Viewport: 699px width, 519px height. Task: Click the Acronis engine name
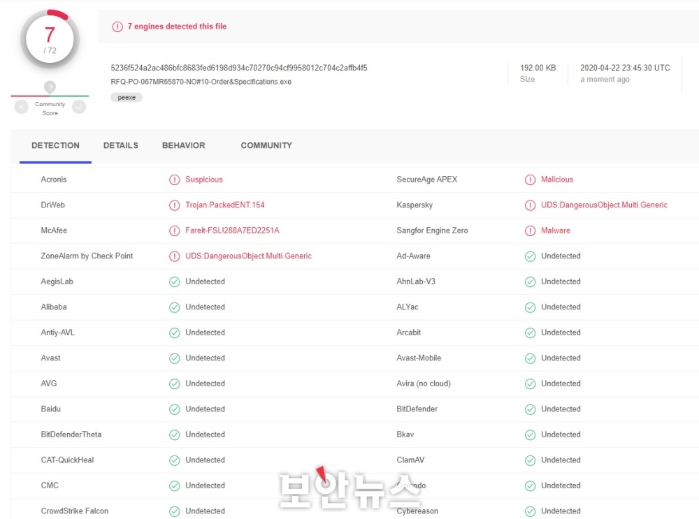click(54, 180)
